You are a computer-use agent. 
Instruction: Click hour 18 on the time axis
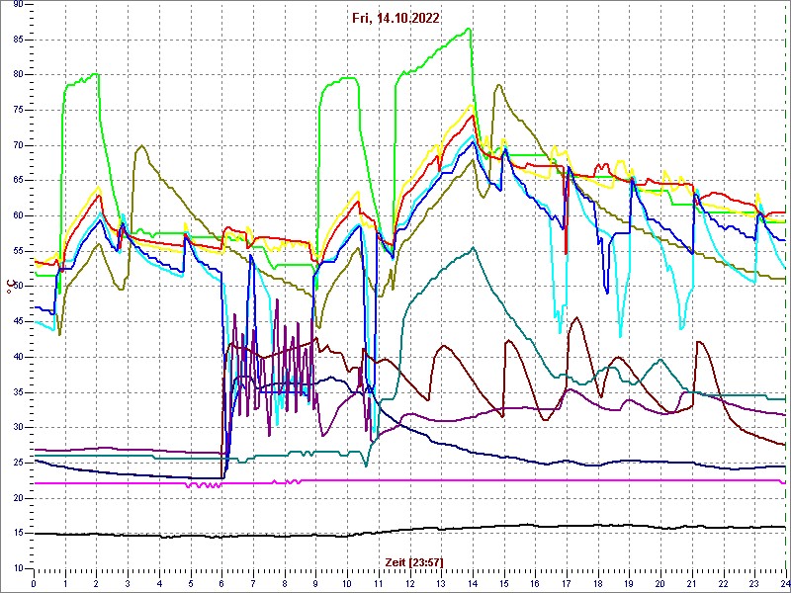click(598, 583)
